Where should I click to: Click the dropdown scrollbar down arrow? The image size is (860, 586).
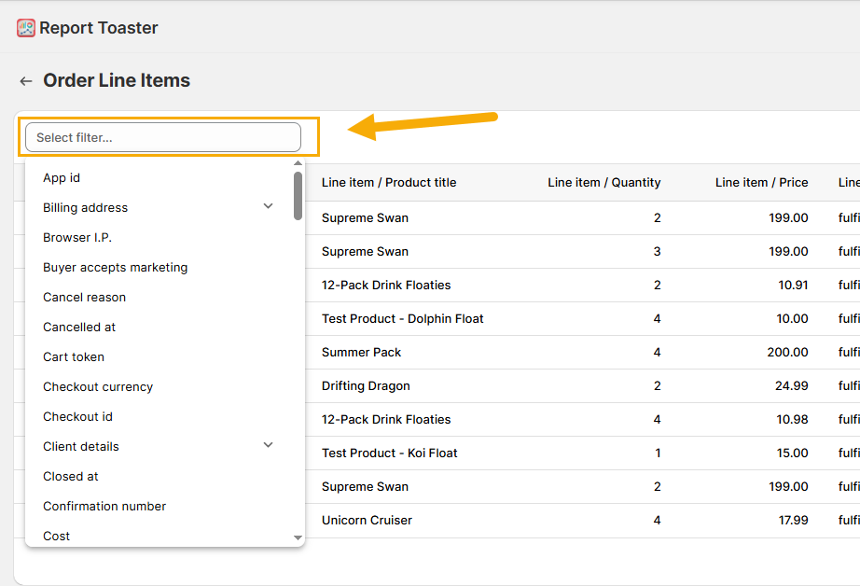(x=298, y=537)
